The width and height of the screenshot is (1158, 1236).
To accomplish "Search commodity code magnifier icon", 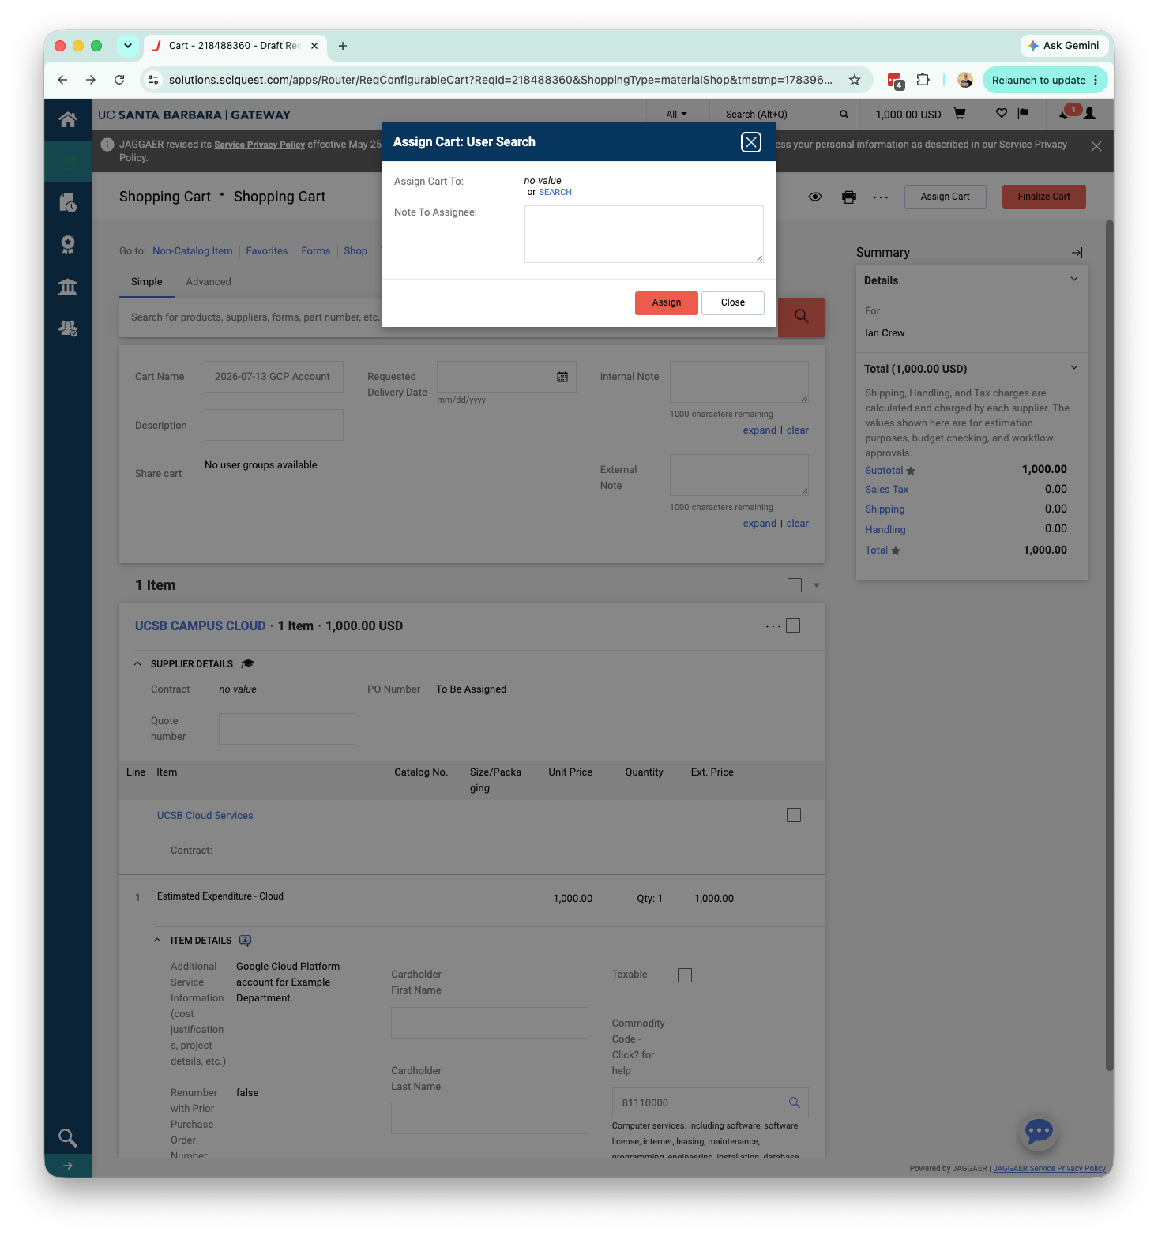I will point(795,1103).
